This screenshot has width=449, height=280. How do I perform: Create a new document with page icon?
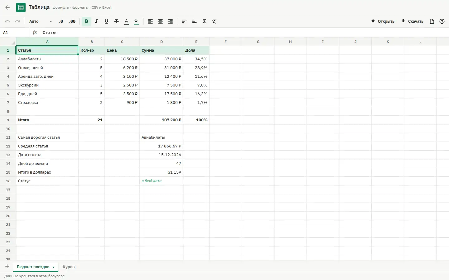[432, 21]
